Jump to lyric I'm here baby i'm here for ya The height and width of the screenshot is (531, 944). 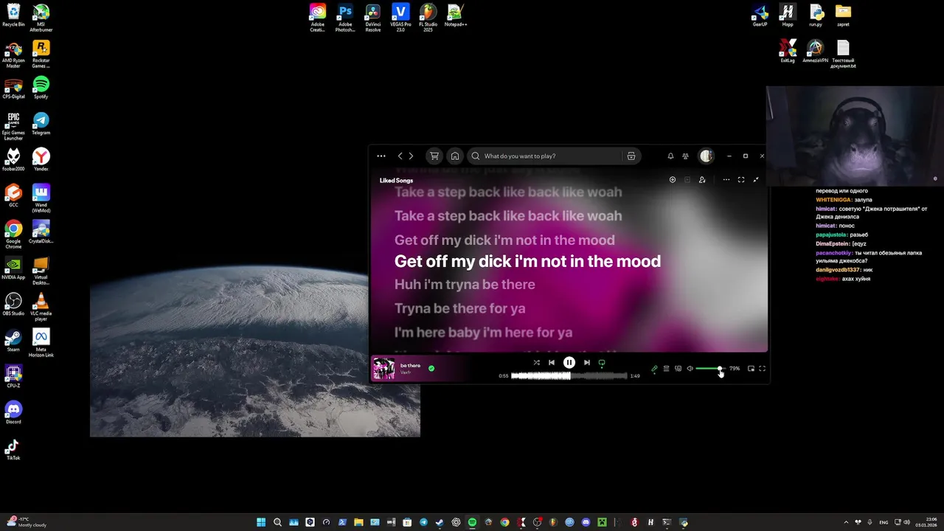[x=483, y=332]
